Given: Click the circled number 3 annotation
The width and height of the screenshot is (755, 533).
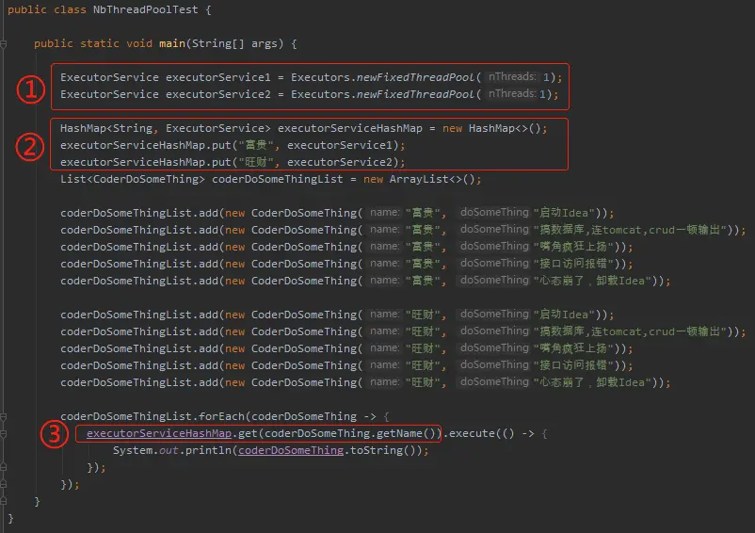Looking at the screenshot, I should [x=56, y=434].
